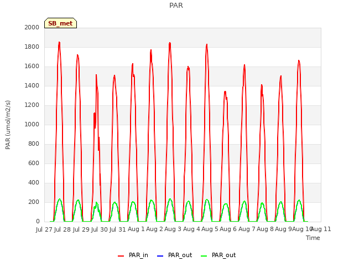Viewport: 354px width, 266px height.
Task: Click the PAR (umol/m2/s) y-axis label
Action: (8, 125)
